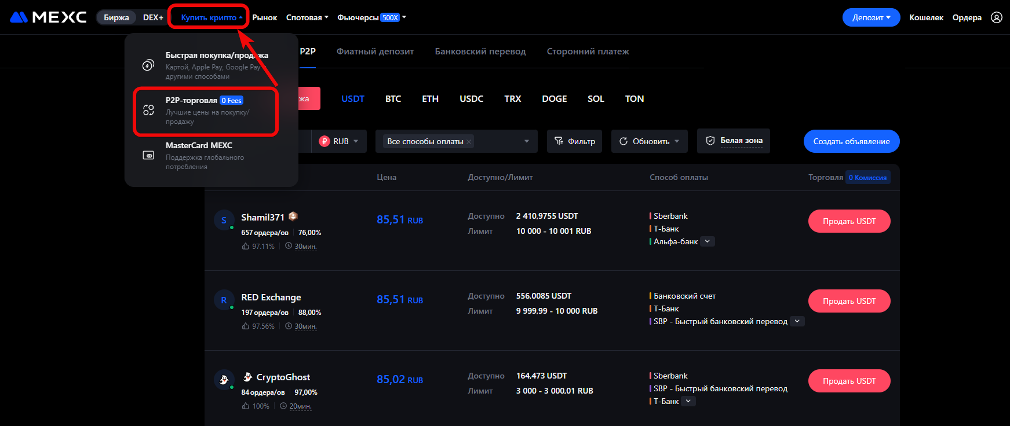
Task: Remove the 'Все способы оплаты' tag
Action: coord(469,142)
